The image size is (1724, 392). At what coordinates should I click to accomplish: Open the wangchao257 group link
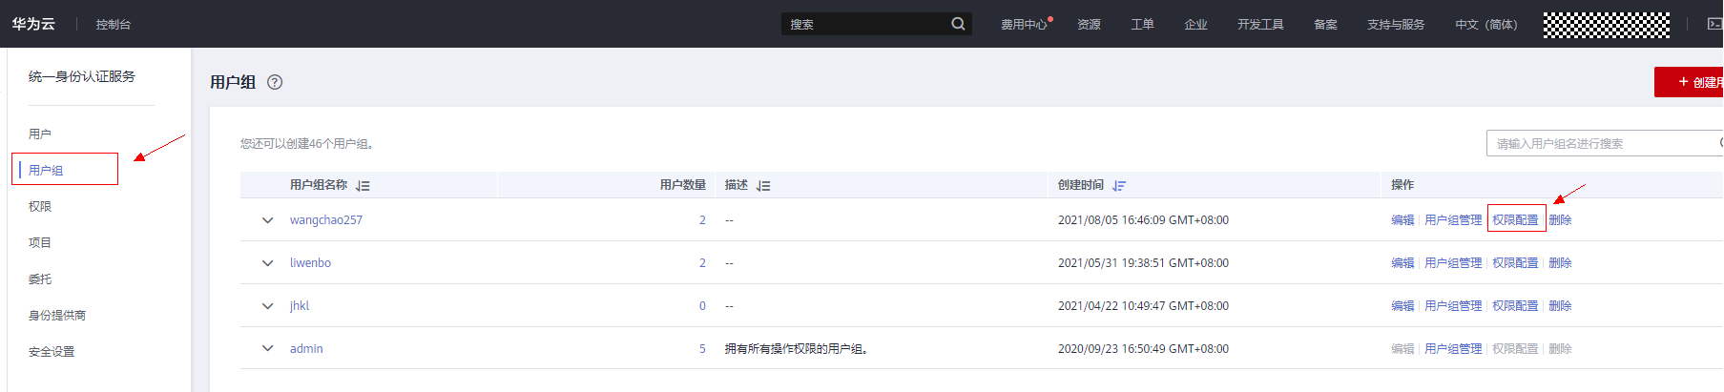click(x=326, y=220)
